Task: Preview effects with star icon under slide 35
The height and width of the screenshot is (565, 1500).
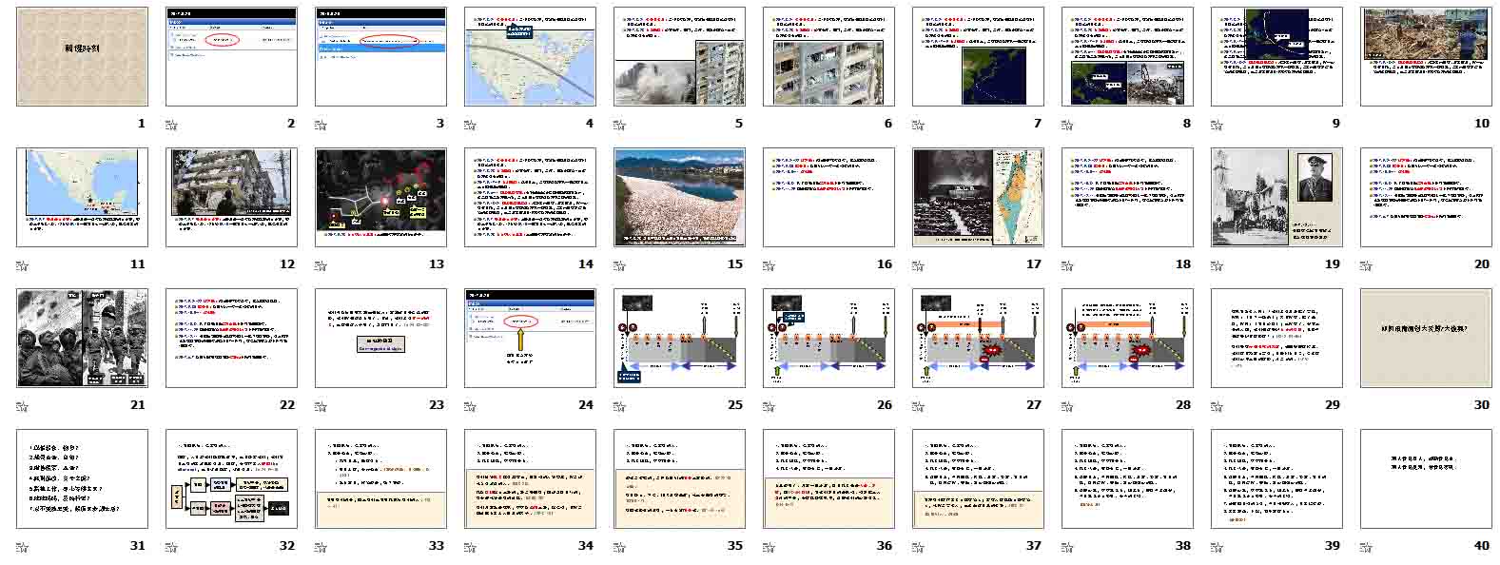Action: (619, 546)
